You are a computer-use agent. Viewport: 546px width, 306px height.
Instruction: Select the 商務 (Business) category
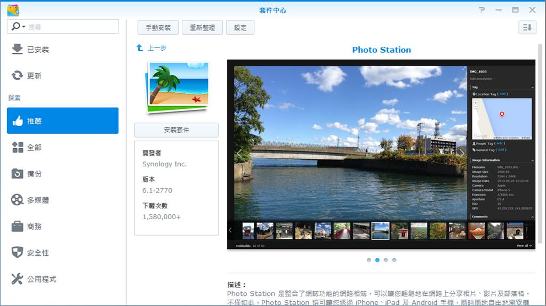tap(63, 226)
